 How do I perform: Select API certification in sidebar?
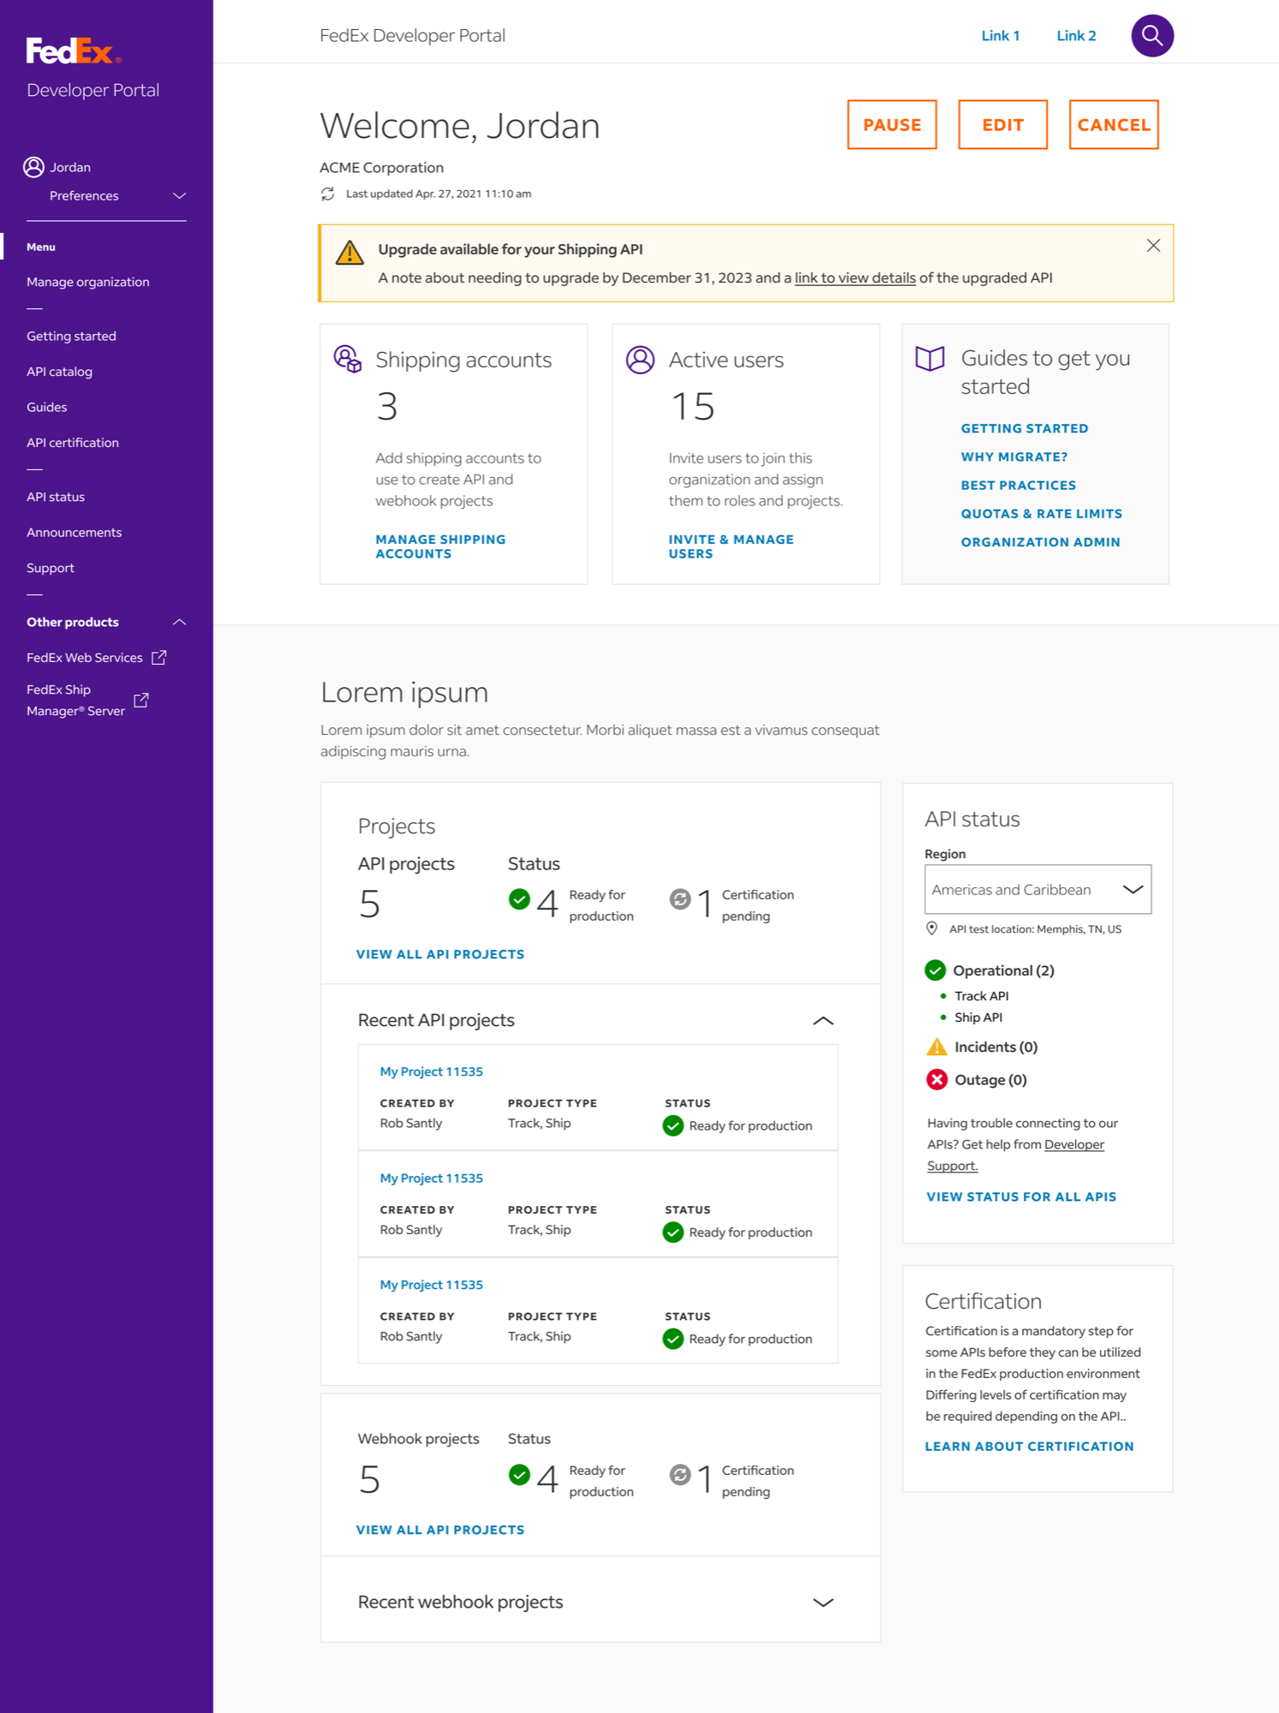[73, 443]
